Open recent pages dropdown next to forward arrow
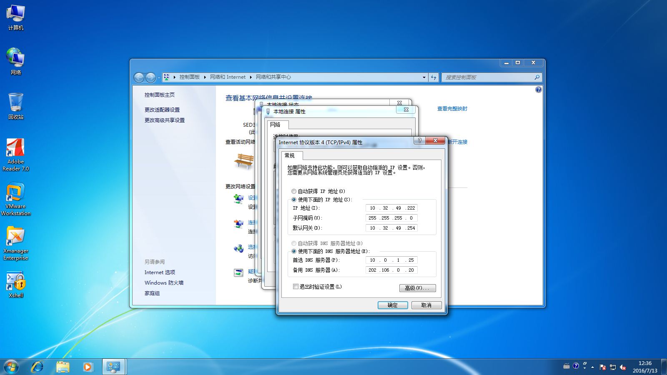 (159, 77)
